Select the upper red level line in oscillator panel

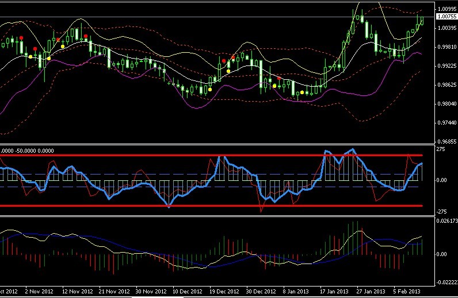[211, 156]
